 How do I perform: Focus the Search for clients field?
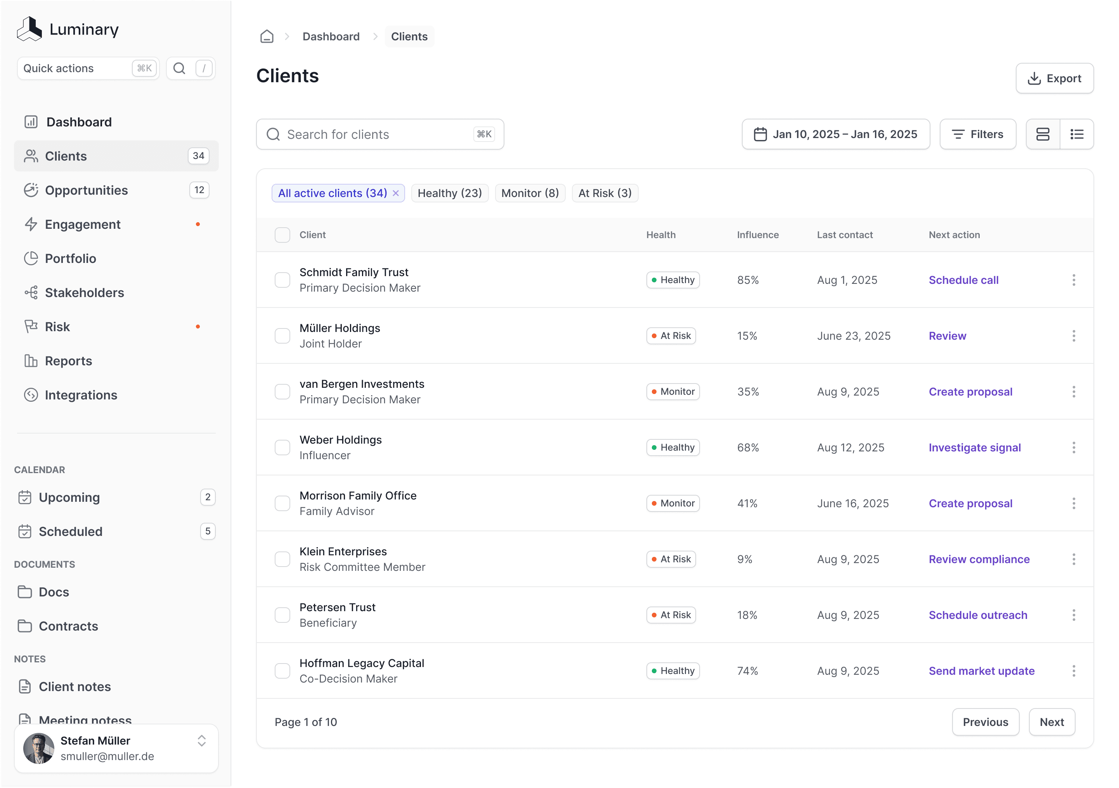(x=379, y=134)
